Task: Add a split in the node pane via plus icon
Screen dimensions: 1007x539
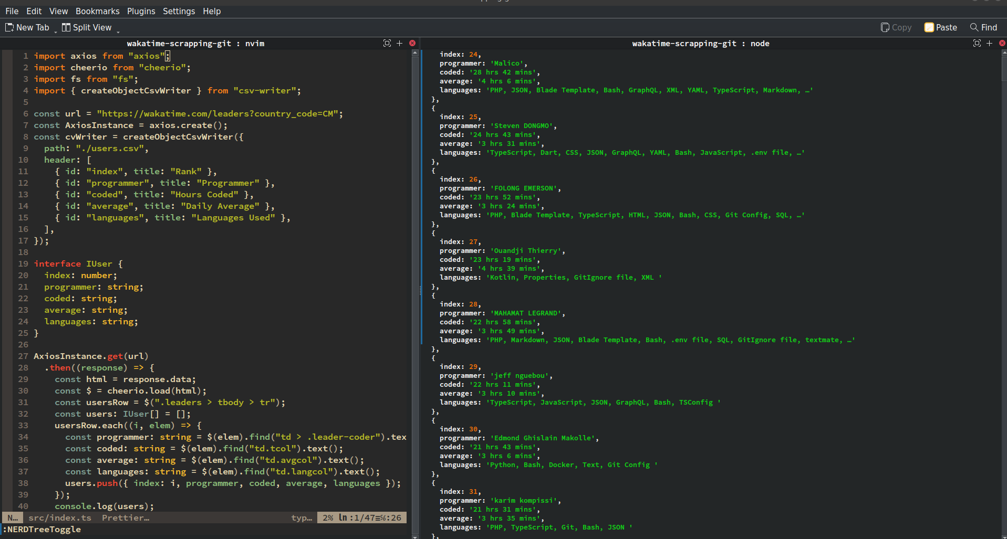Action: (x=990, y=43)
